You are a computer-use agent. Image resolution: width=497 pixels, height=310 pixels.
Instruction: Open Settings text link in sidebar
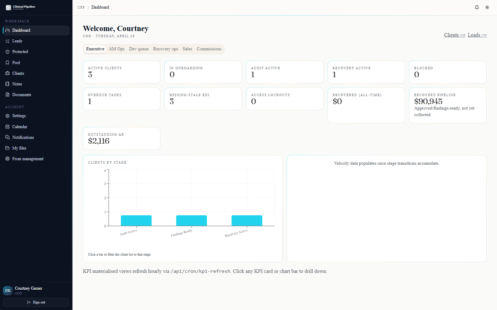click(19, 116)
